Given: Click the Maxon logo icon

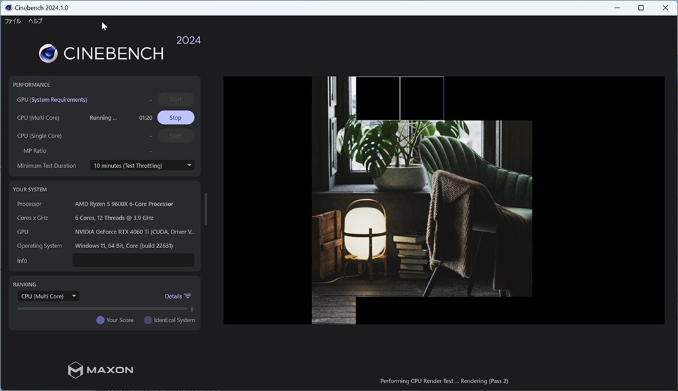Looking at the screenshot, I should pyautogui.click(x=75, y=370).
